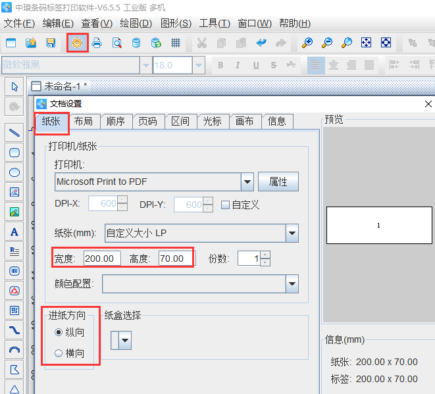Toggle bold formatting B button

click(220, 65)
